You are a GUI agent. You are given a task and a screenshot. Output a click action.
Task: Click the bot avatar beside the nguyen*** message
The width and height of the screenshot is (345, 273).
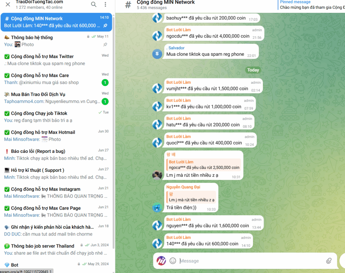point(157,225)
